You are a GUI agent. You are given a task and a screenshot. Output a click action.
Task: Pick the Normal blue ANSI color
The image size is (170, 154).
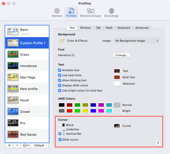pos(93,105)
